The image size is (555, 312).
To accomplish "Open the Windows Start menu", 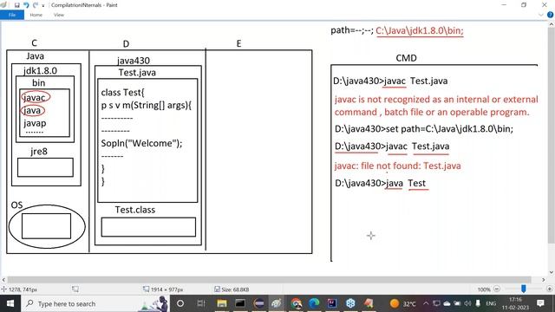I will click(x=10, y=303).
